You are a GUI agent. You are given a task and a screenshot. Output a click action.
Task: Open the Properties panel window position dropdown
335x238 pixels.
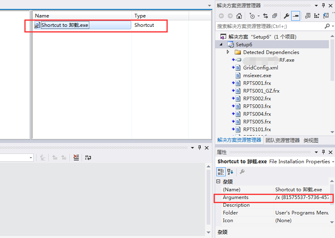(316, 152)
